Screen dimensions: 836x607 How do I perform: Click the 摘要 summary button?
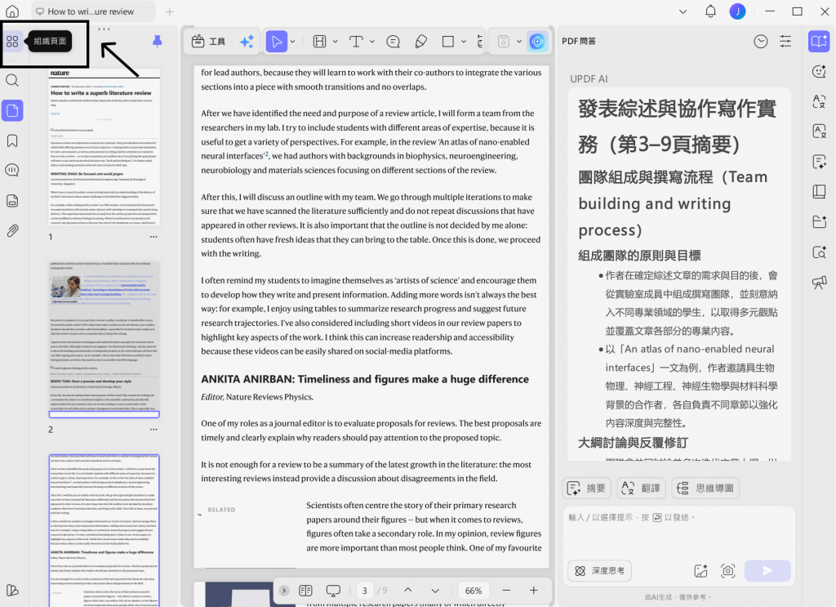tap(587, 488)
